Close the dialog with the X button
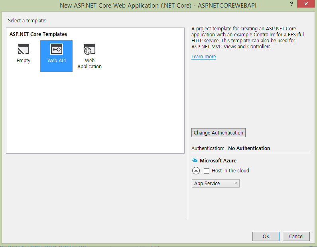Image resolution: width=317 pixels, height=247 pixels. point(306,4)
